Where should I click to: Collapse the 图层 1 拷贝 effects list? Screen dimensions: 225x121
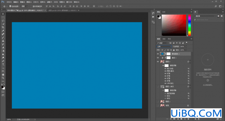click(190, 87)
